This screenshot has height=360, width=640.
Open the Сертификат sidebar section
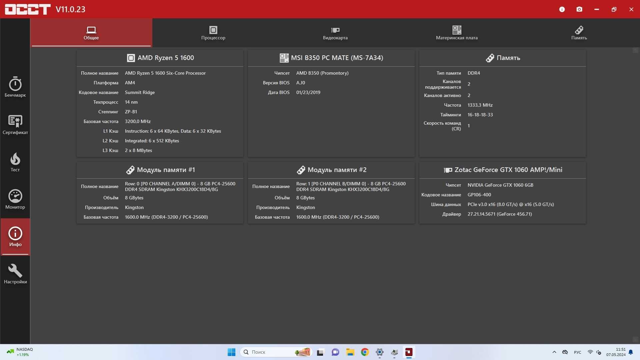[15, 125]
